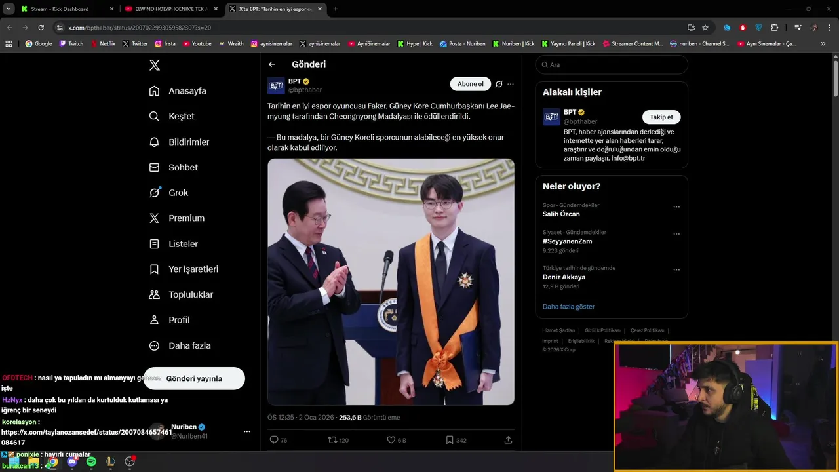Open Posta - Nuriben bookmark

(x=462, y=44)
